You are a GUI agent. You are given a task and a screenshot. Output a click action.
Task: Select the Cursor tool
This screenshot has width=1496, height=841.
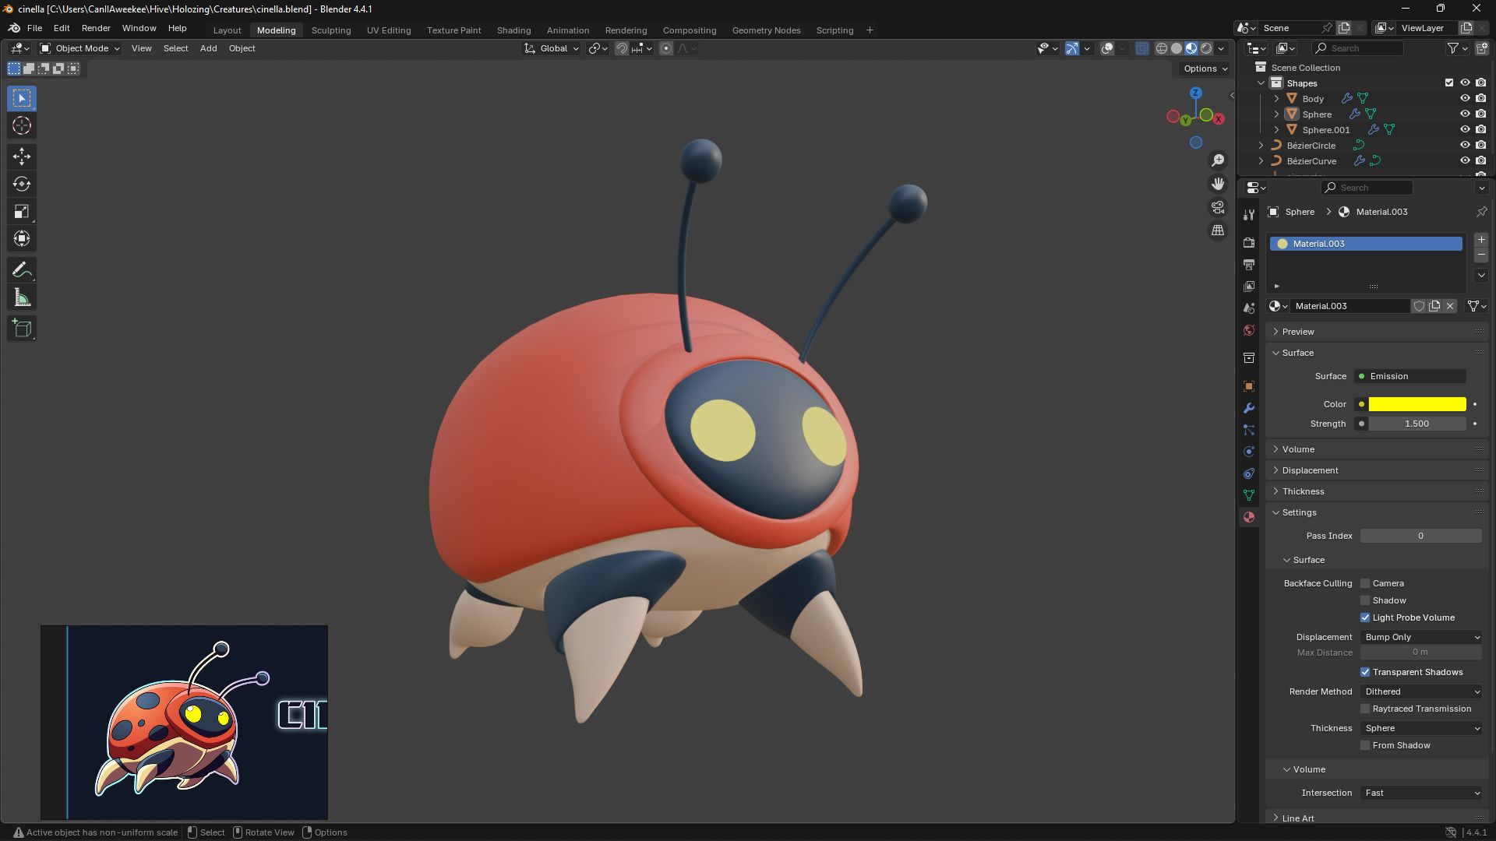click(x=22, y=125)
